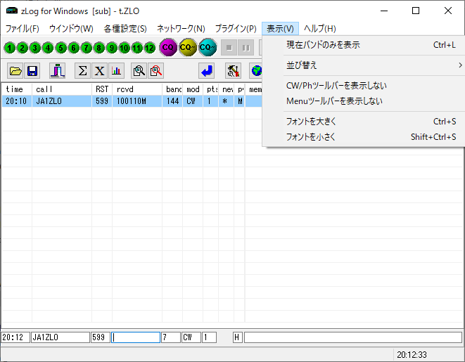Select JA1ZLO cell in log row
This screenshot has height=362, width=465.
coord(62,101)
